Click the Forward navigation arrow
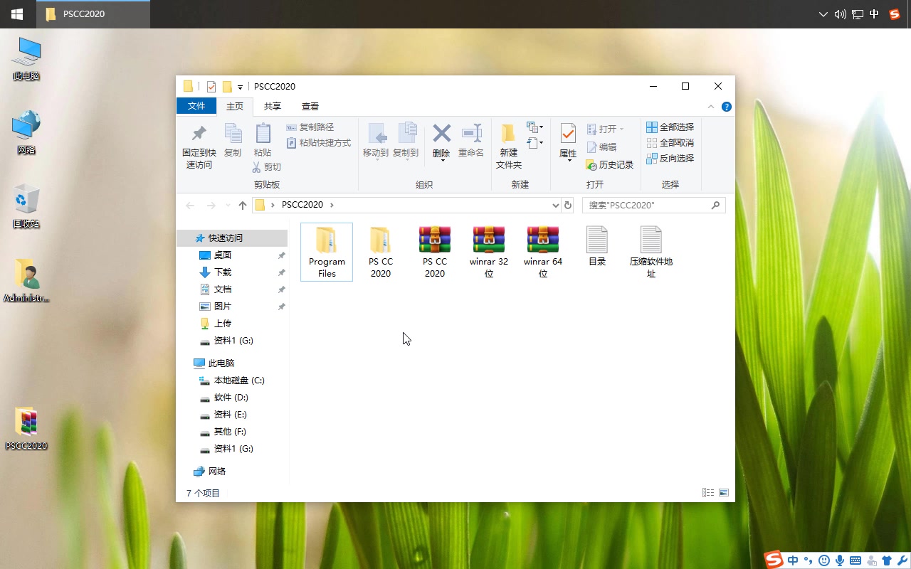911x569 pixels. 211,205
